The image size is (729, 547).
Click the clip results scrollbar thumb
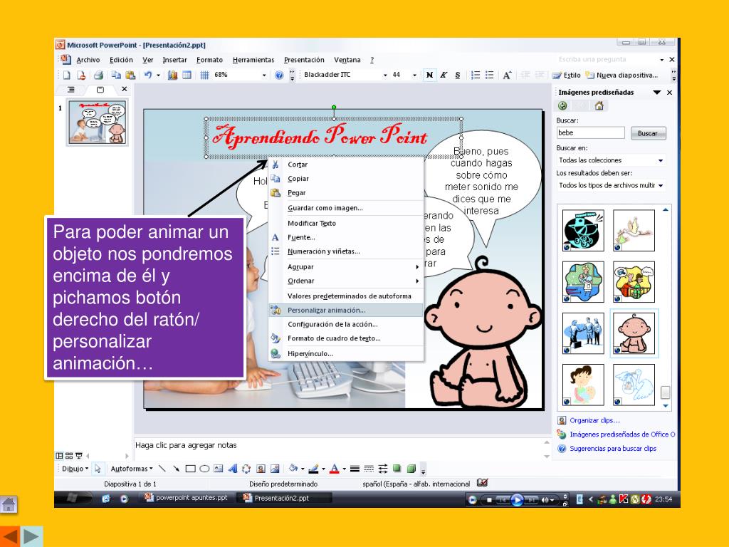(x=666, y=392)
